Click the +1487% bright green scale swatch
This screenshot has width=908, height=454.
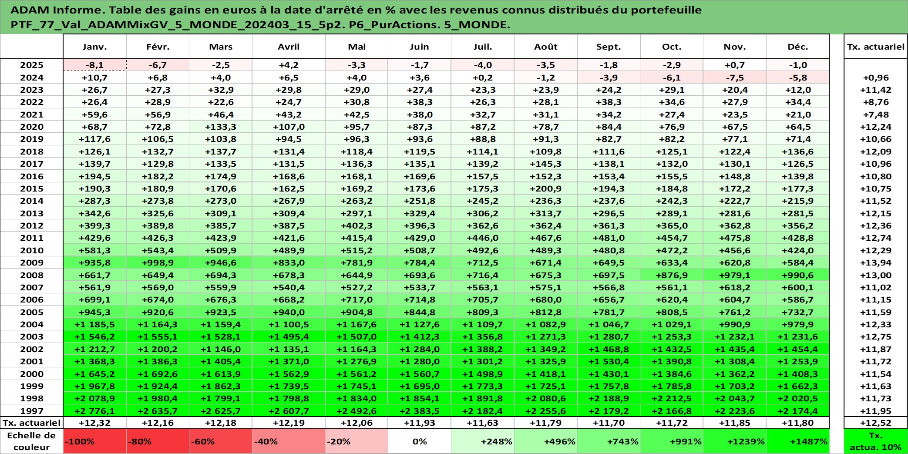coord(797,441)
